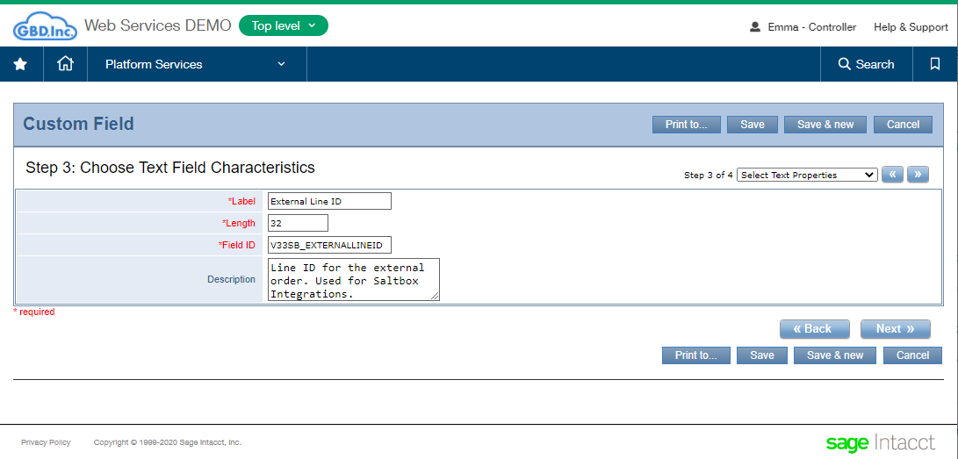This screenshot has width=958, height=459.
Task: Open the Select Text Properties step dropdown
Action: click(807, 176)
